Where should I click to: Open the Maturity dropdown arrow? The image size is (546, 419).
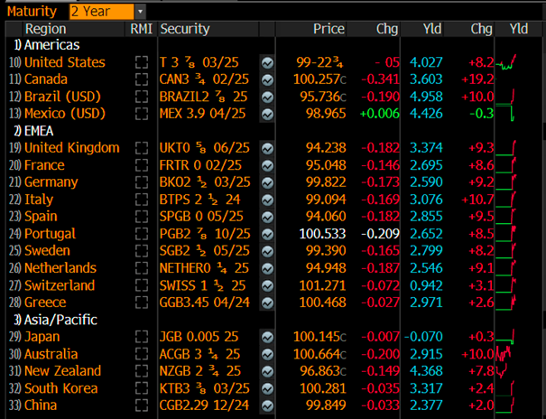coord(140,12)
